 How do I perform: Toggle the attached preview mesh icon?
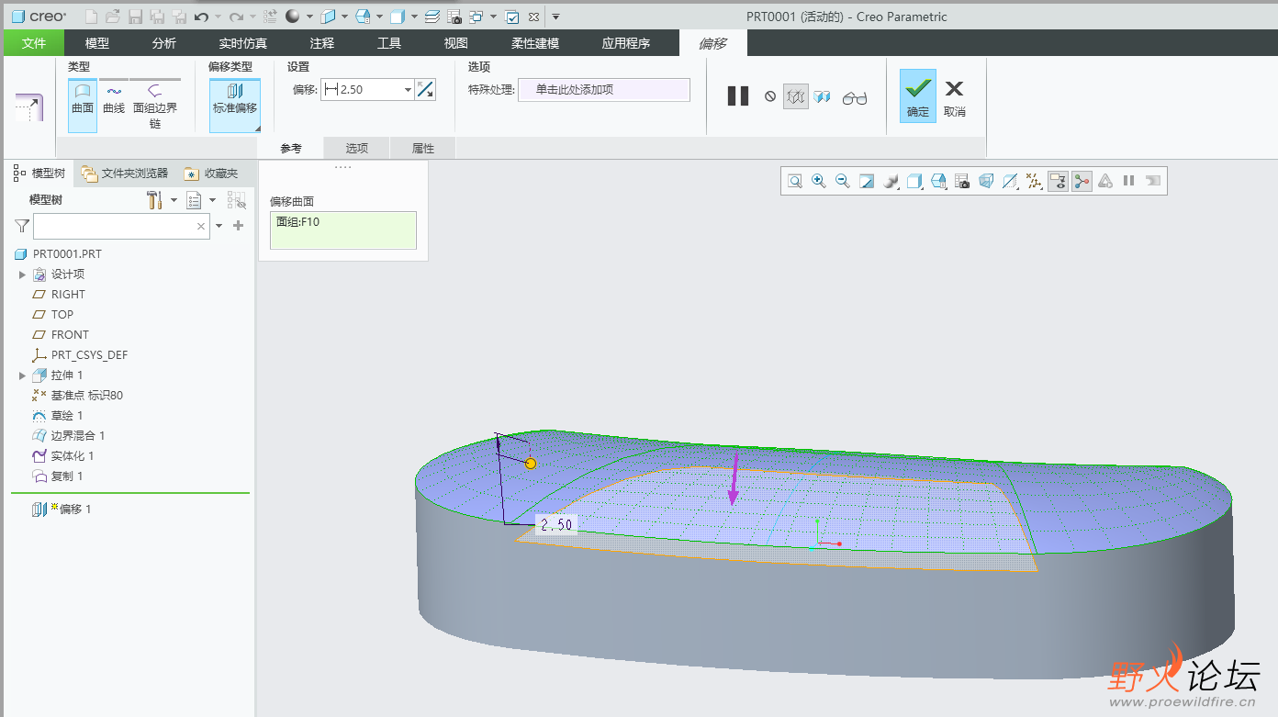tap(795, 96)
